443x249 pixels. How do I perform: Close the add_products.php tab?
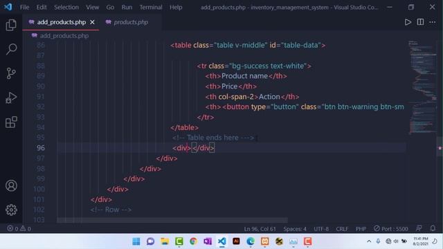tap(92, 22)
